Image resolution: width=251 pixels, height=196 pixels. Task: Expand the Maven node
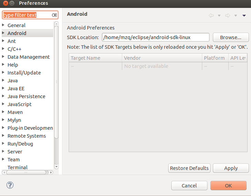[3, 112]
